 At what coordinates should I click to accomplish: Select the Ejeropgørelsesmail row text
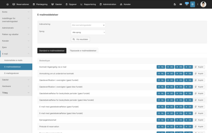point(48,120)
